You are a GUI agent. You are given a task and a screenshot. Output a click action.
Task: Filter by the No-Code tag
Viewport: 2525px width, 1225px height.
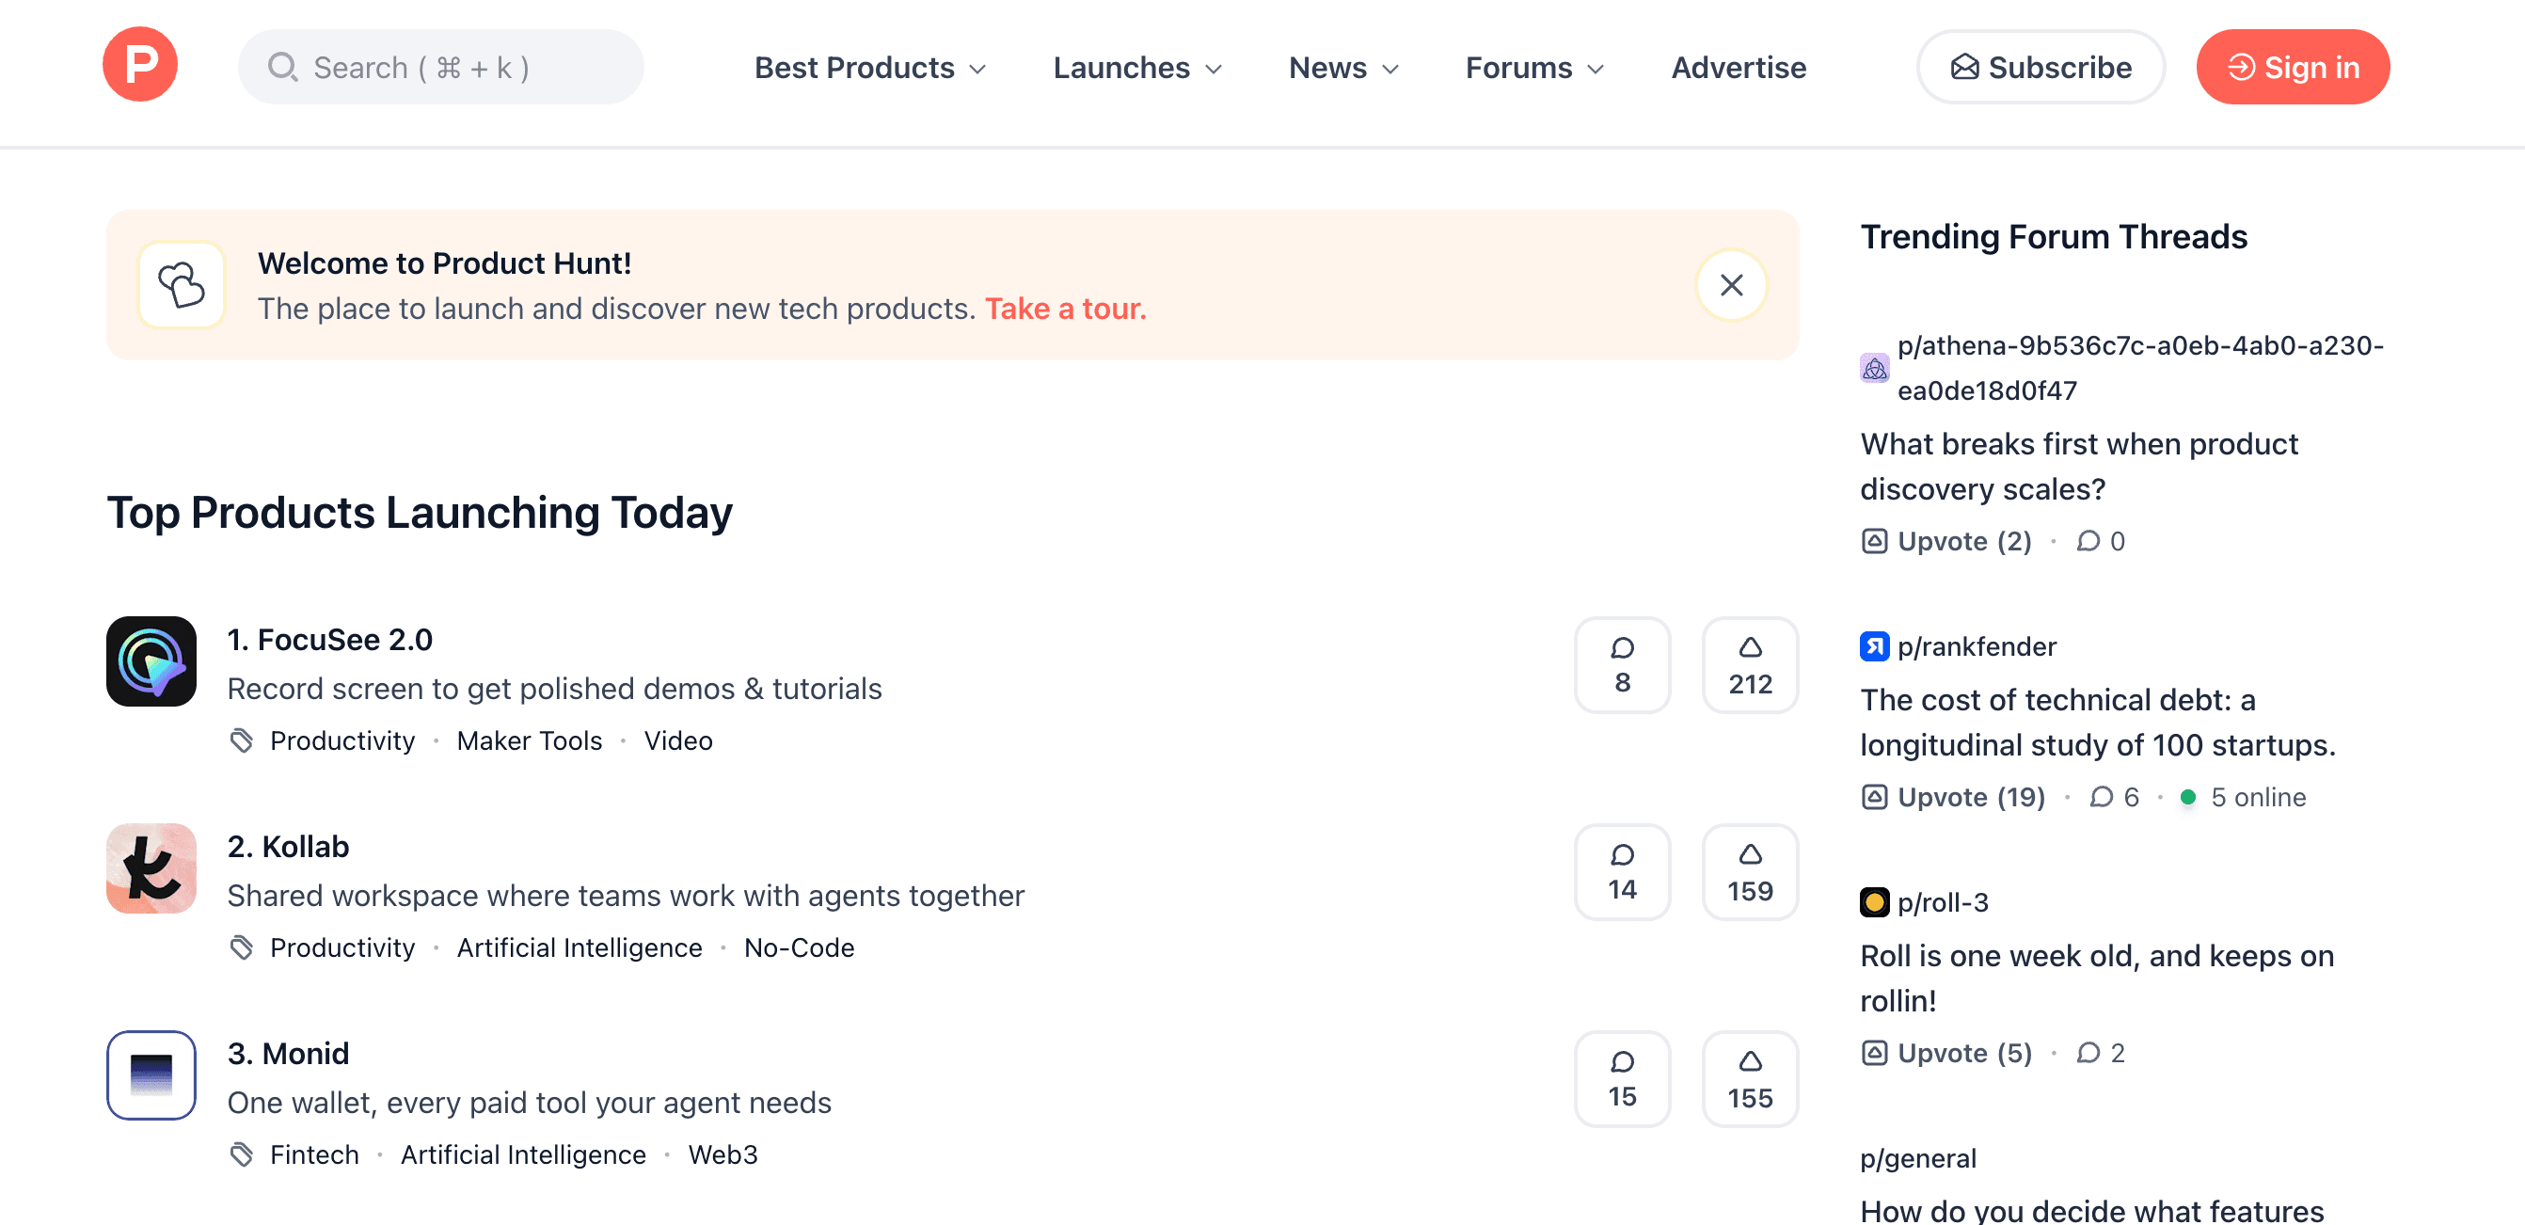[799, 947]
